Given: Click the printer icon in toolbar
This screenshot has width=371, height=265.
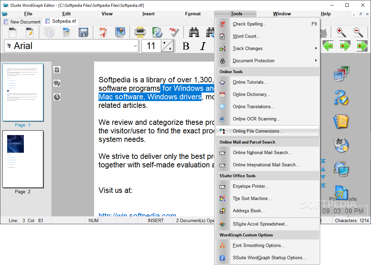Looking at the screenshot, I should tap(140, 32).
